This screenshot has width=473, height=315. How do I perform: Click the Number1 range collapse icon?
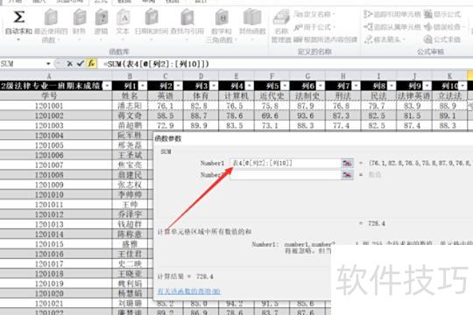point(347,163)
